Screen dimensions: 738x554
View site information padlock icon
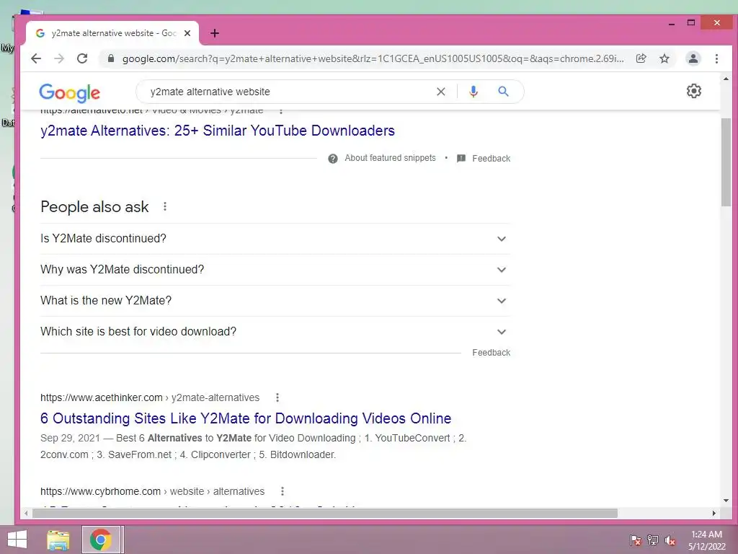point(111,58)
